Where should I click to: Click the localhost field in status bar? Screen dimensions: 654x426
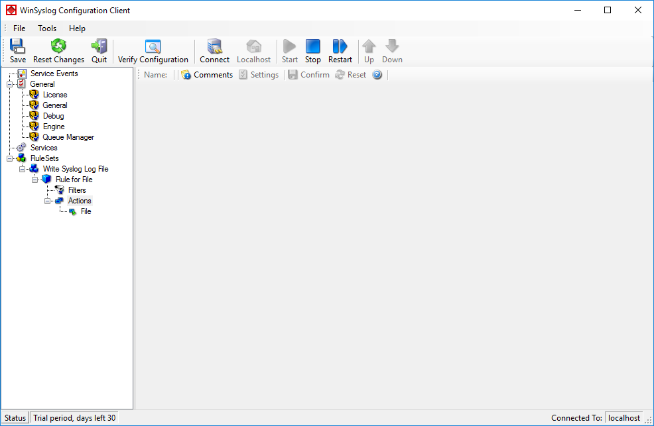coord(623,417)
